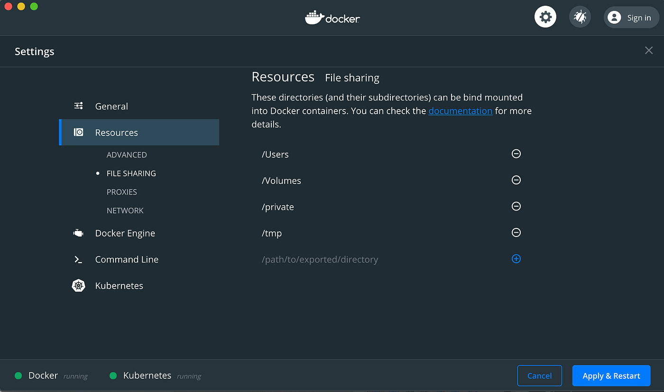Viewport: 664px width, 392px height.
Task: Click the Kubernetes running status label
Action: click(x=189, y=376)
